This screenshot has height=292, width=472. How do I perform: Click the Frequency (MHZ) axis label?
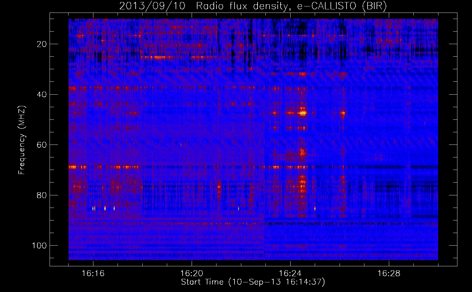click(x=22, y=140)
